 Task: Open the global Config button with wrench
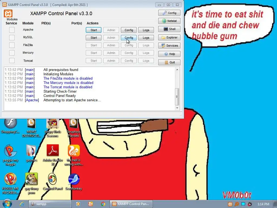coord(169,13)
